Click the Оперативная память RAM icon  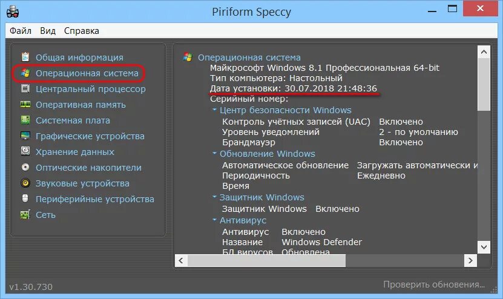tap(25, 104)
